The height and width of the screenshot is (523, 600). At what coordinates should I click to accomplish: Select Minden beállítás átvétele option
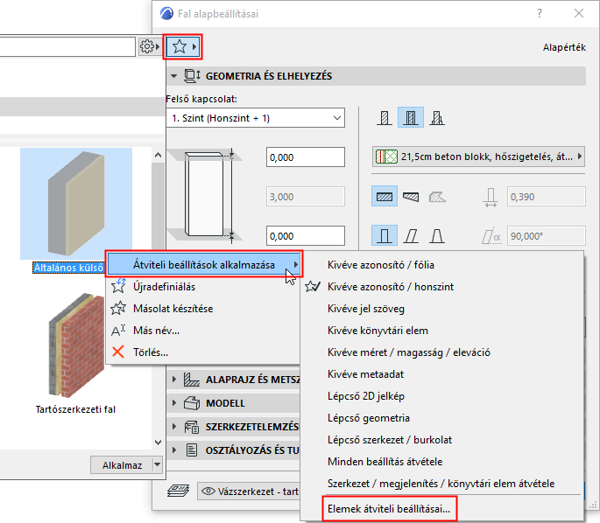point(442,462)
